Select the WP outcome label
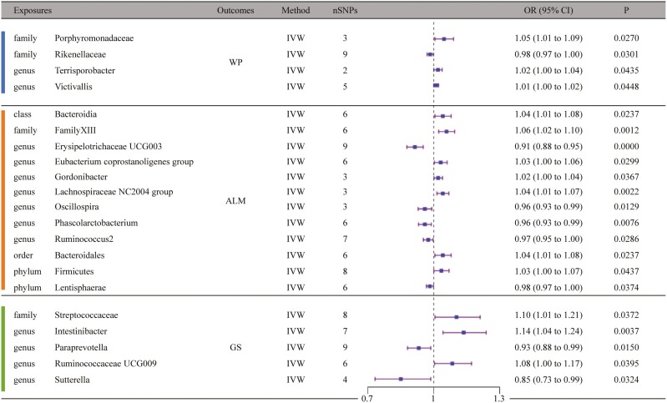 click(235, 62)
